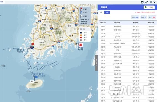Filter by the 운항 594 count chip
The image size is (157, 102).
(x=135, y=17)
